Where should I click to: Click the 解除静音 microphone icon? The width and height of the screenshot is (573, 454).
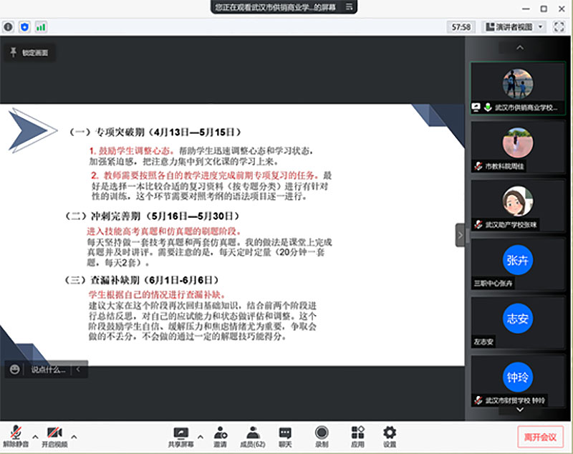(15, 433)
